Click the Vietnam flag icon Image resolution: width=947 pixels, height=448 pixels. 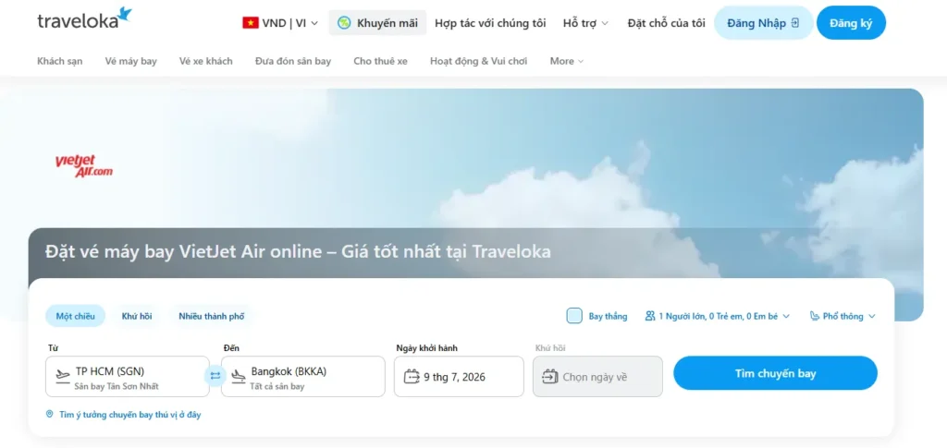point(251,23)
